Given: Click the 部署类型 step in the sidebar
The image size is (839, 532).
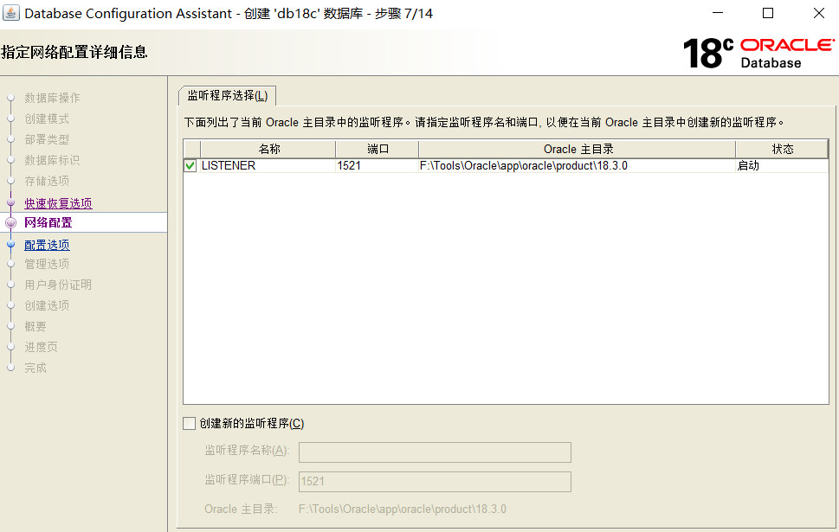Looking at the screenshot, I should [x=47, y=139].
